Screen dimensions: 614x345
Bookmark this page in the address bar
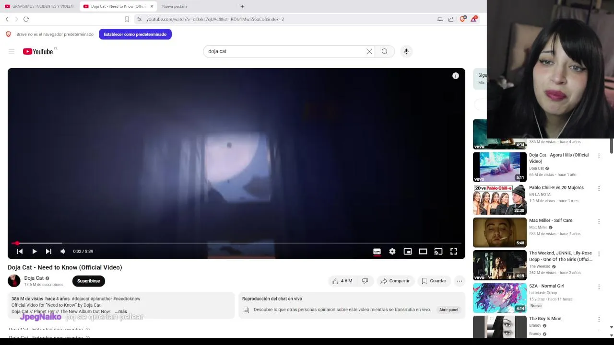127,19
